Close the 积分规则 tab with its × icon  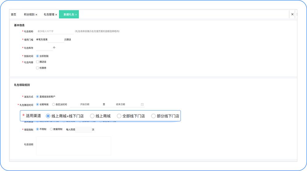pyautogui.click(x=37, y=15)
